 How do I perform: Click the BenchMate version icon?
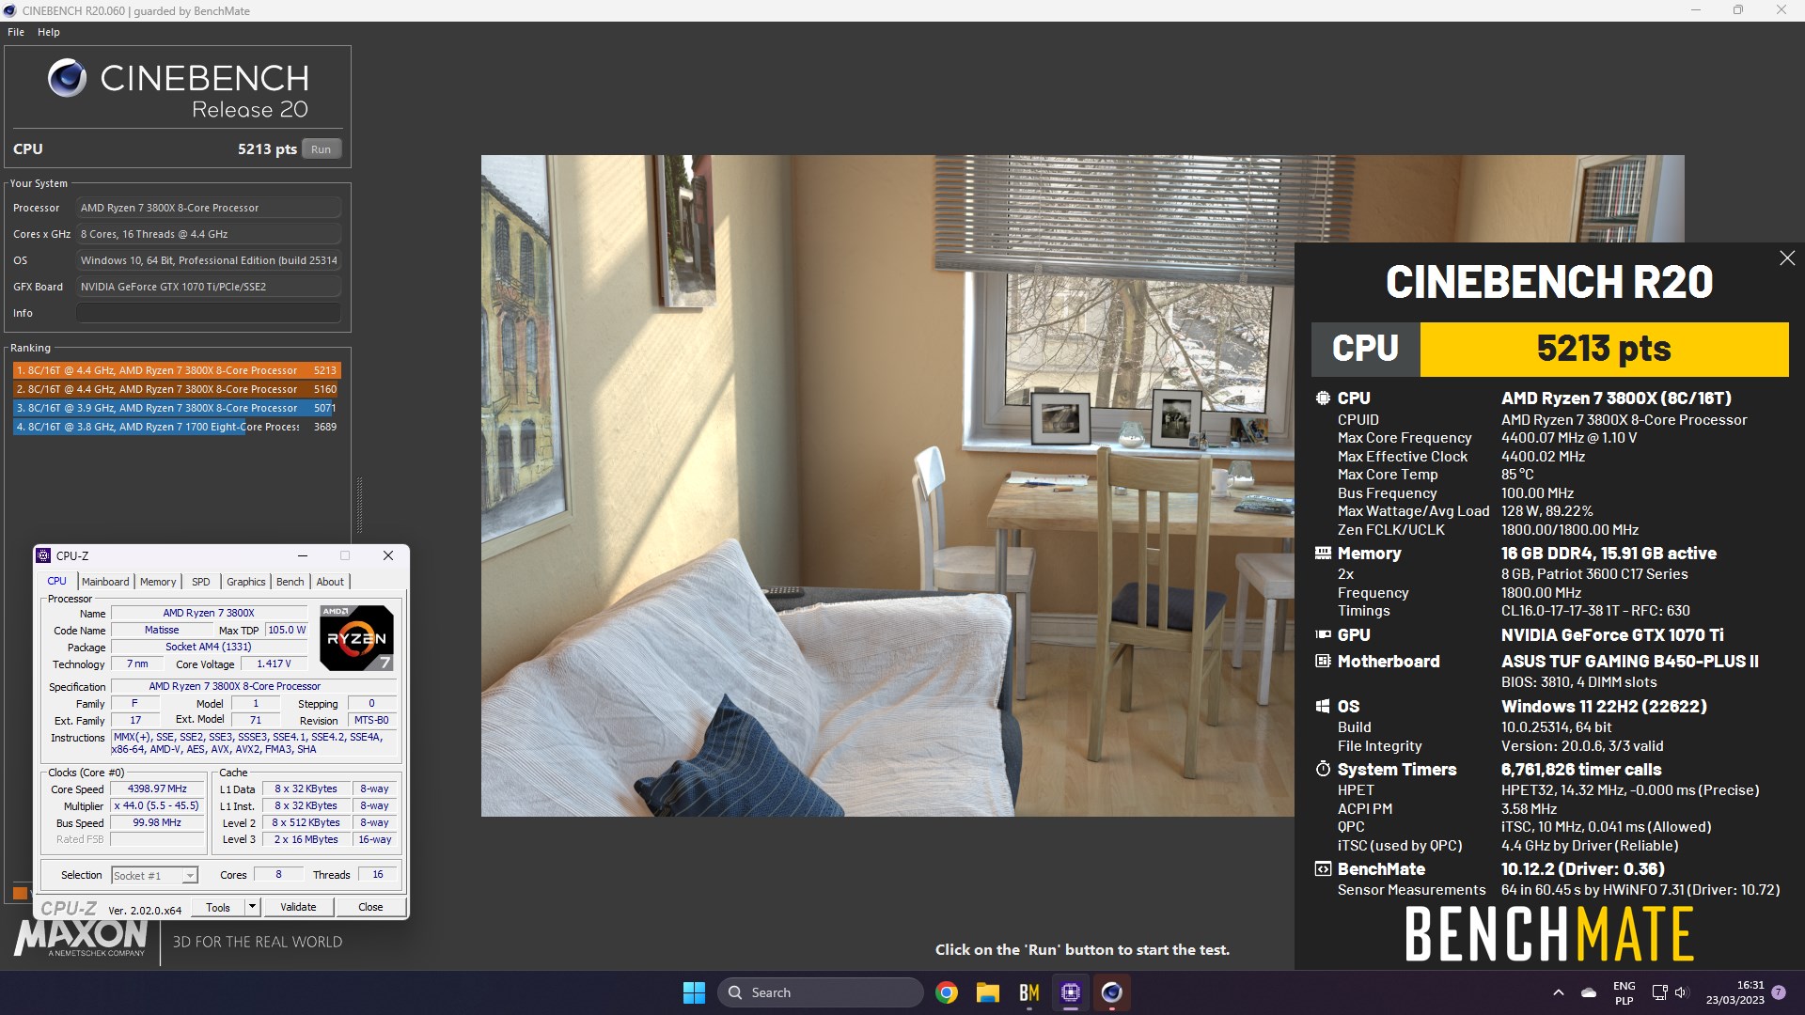[x=1323, y=869]
